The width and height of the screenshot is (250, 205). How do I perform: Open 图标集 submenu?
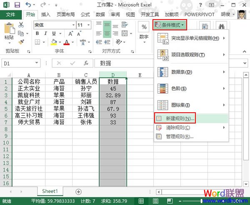[x=191, y=105]
